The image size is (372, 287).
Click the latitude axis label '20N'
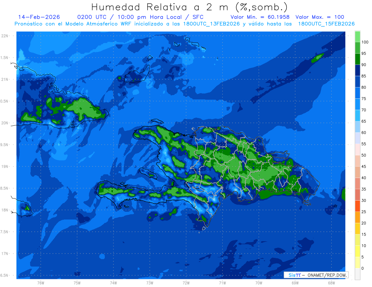(x=5, y=123)
